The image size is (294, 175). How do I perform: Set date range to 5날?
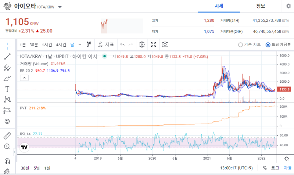(37, 168)
